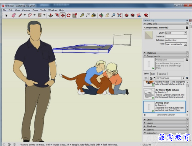Open the Draw menu
Screen dimensions: 192x146
pos(35,10)
